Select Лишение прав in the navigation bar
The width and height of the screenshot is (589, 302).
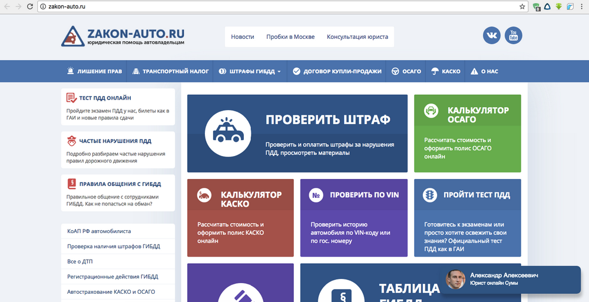(x=100, y=71)
